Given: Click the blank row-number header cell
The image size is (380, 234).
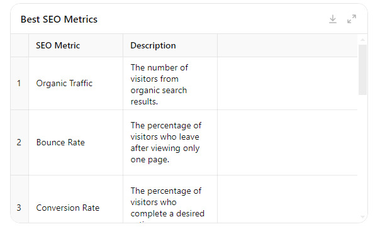Looking at the screenshot, I should 20,45.
